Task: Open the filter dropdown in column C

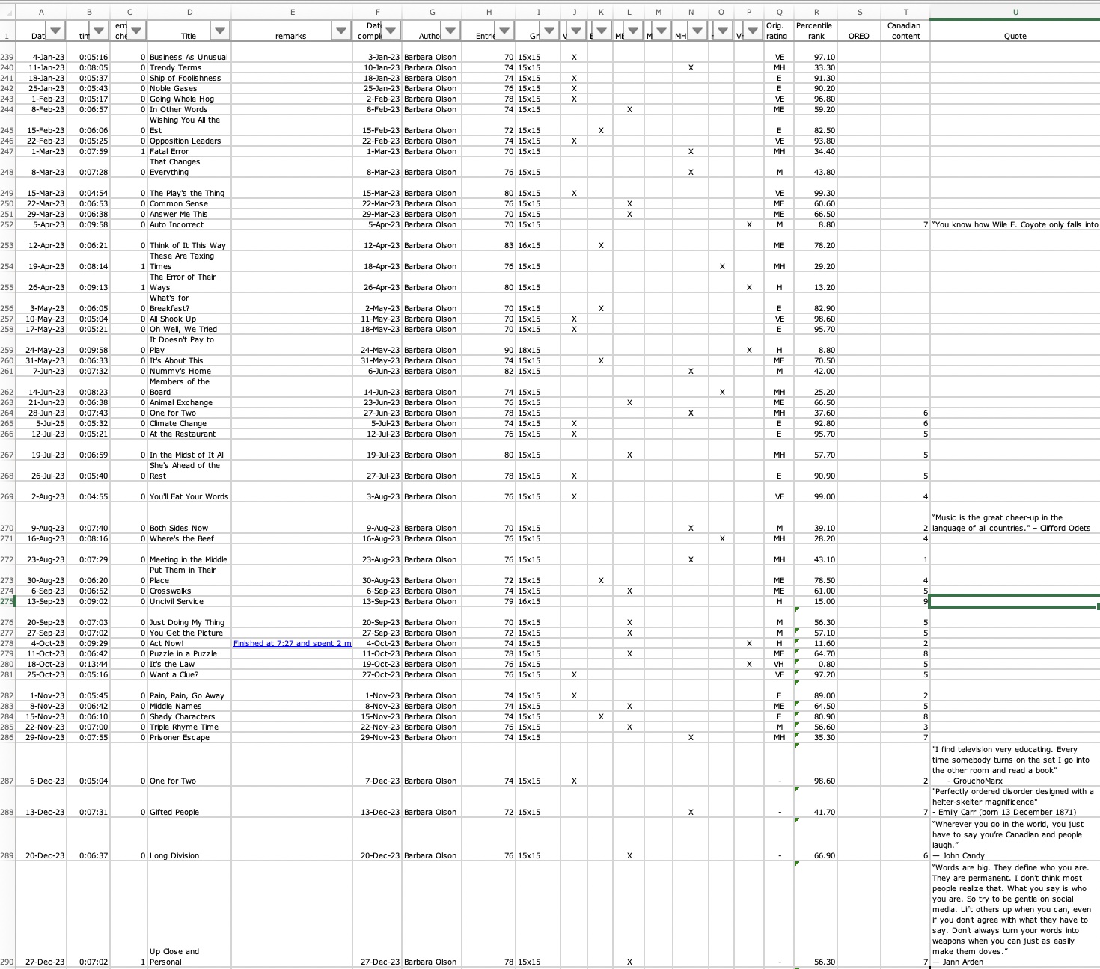Action: 136,31
